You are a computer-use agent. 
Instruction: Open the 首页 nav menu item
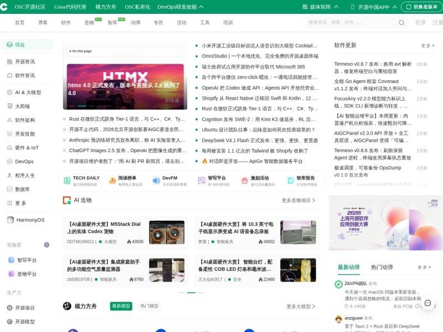click(x=19, y=23)
